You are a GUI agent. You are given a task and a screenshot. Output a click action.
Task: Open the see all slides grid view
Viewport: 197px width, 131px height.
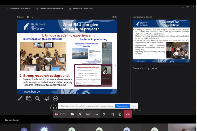point(29,98)
